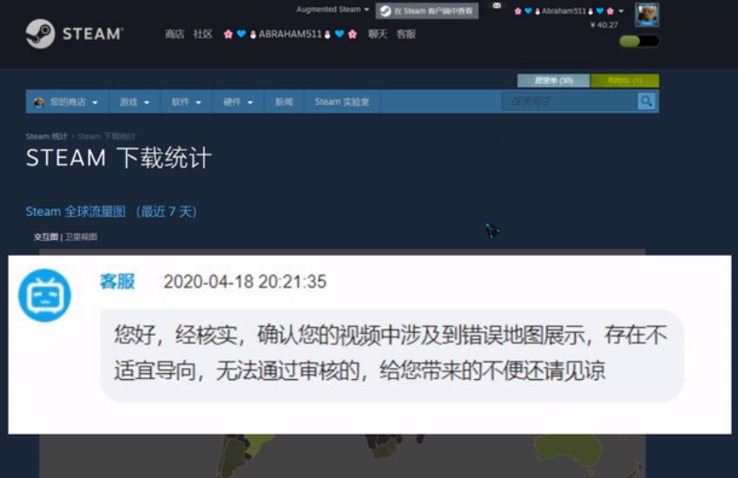Click the small icon beside 您的商店
This screenshot has width=738, height=478.
tap(38, 101)
